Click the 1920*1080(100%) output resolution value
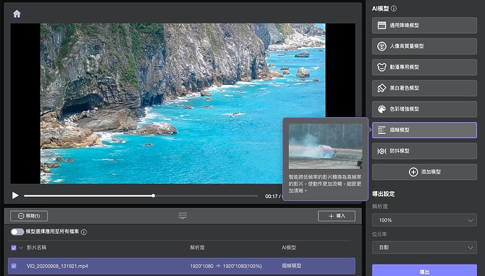Screen dimensions: 485x276 [243, 266]
